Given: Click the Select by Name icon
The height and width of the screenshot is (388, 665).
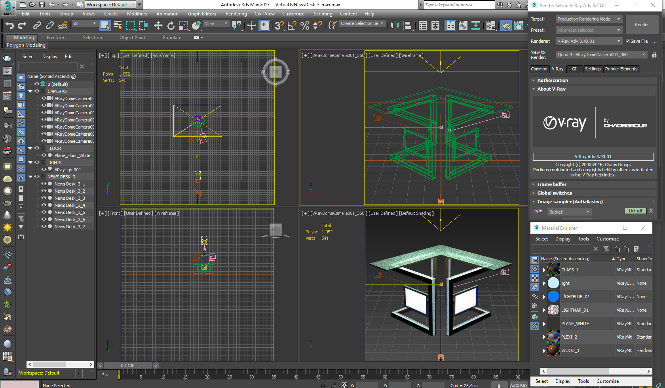Looking at the screenshot, I should (x=118, y=26).
